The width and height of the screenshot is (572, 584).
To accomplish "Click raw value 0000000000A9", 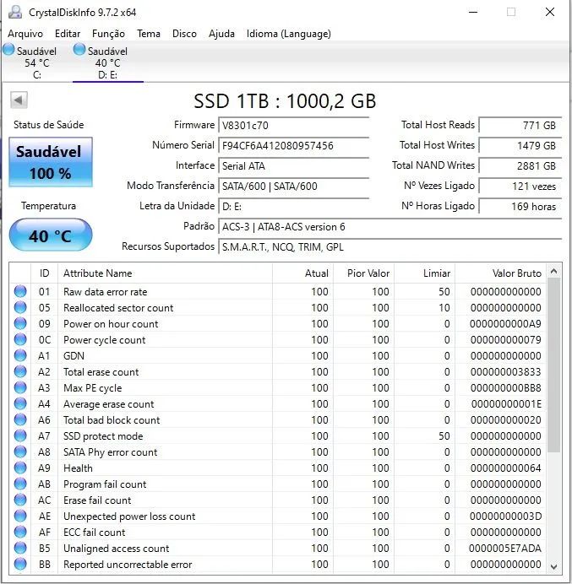I will [505, 324].
